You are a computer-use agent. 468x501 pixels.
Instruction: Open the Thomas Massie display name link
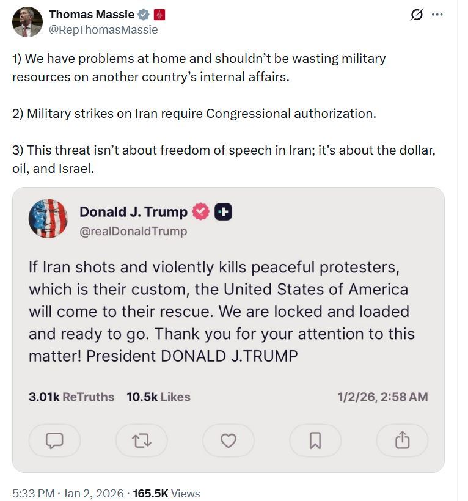click(x=92, y=15)
